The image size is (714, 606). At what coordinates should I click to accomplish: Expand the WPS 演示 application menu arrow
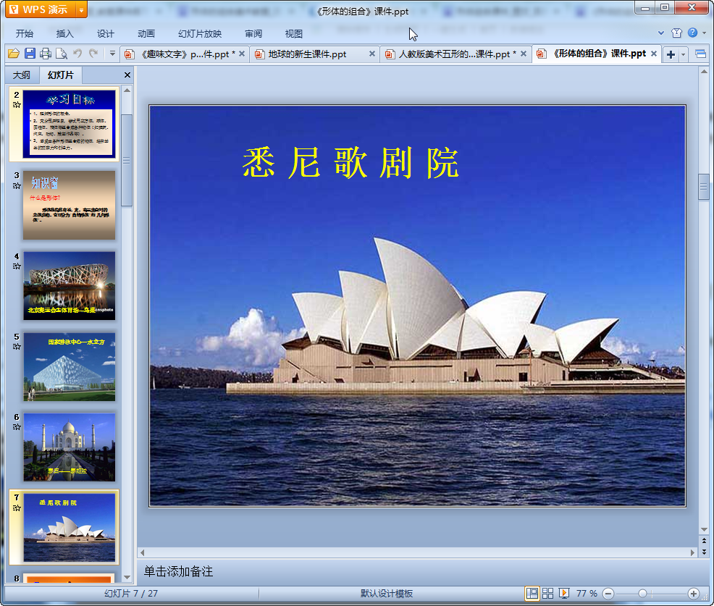(81, 10)
